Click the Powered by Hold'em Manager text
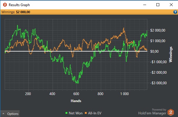Screen dimensions: 178x117 [152, 111]
